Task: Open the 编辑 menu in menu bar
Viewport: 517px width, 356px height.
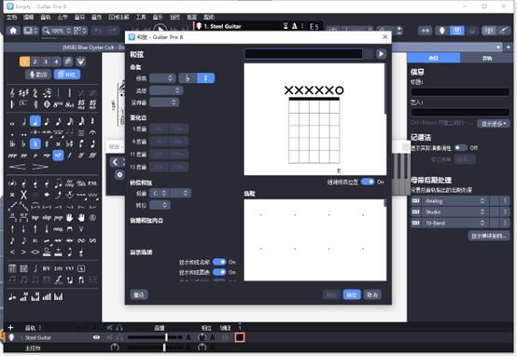Action: click(x=28, y=17)
